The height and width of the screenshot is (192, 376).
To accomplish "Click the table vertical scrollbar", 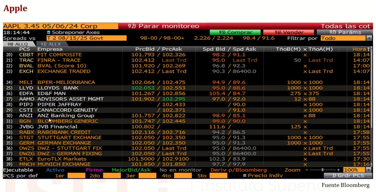I will 371,106.
